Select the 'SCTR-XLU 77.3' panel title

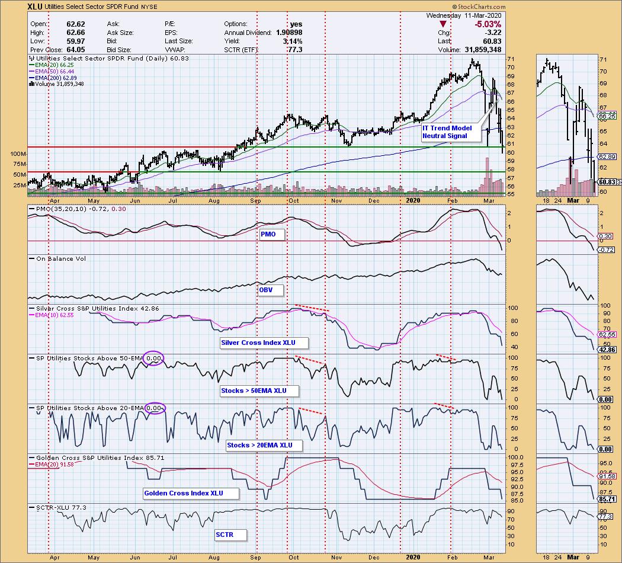pos(58,507)
